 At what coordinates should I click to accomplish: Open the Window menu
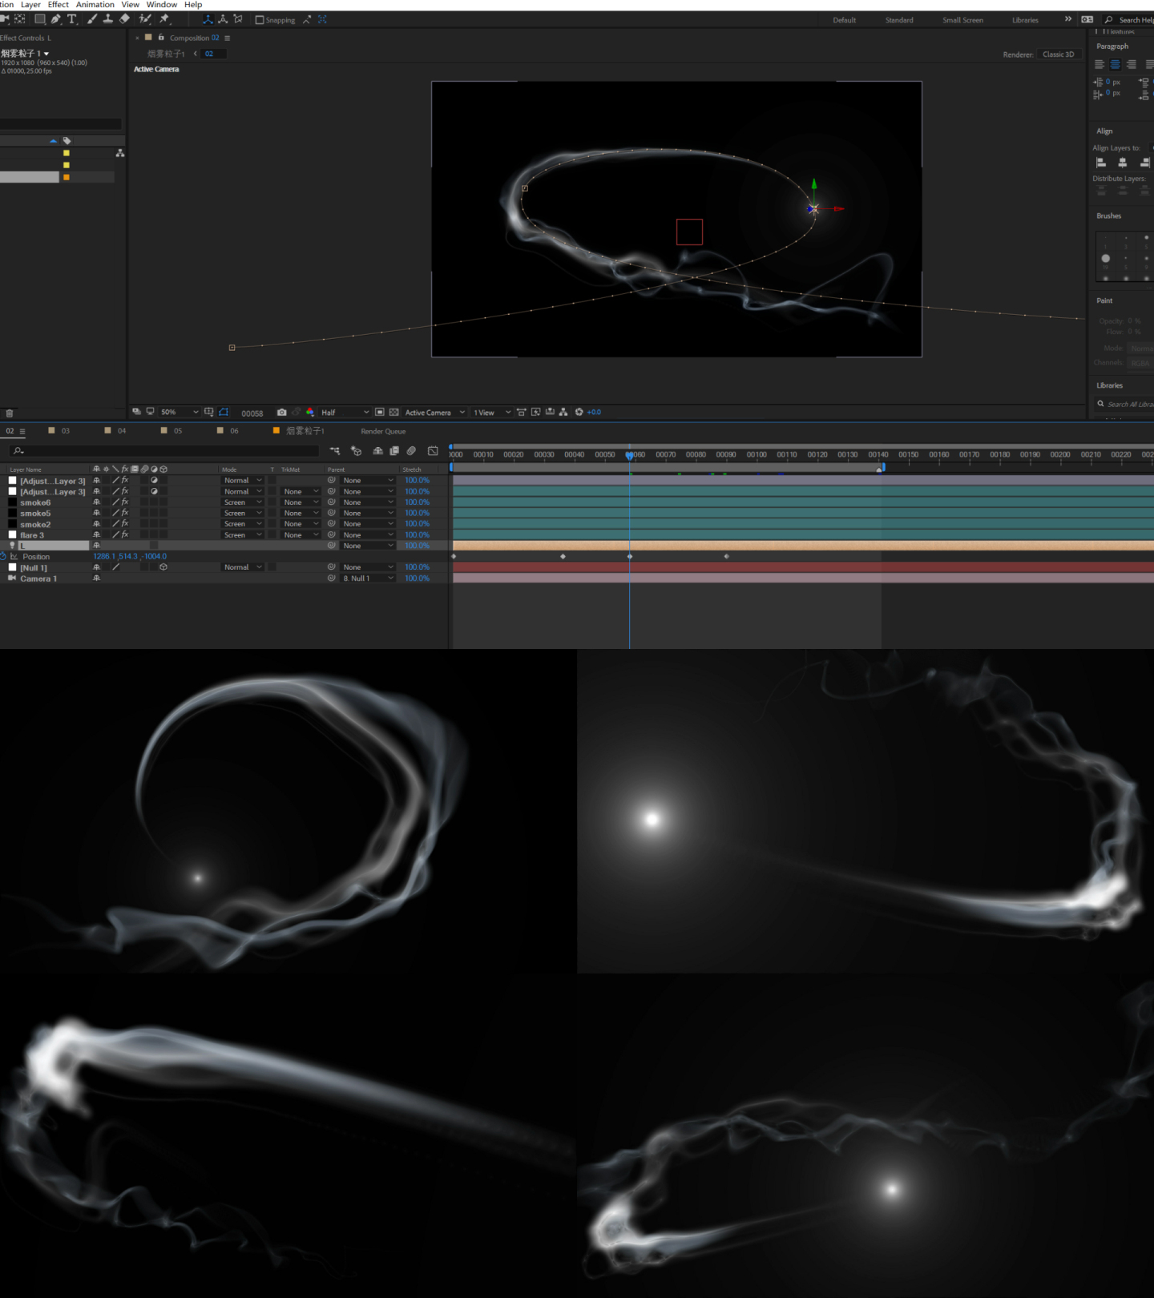tap(162, 5)
